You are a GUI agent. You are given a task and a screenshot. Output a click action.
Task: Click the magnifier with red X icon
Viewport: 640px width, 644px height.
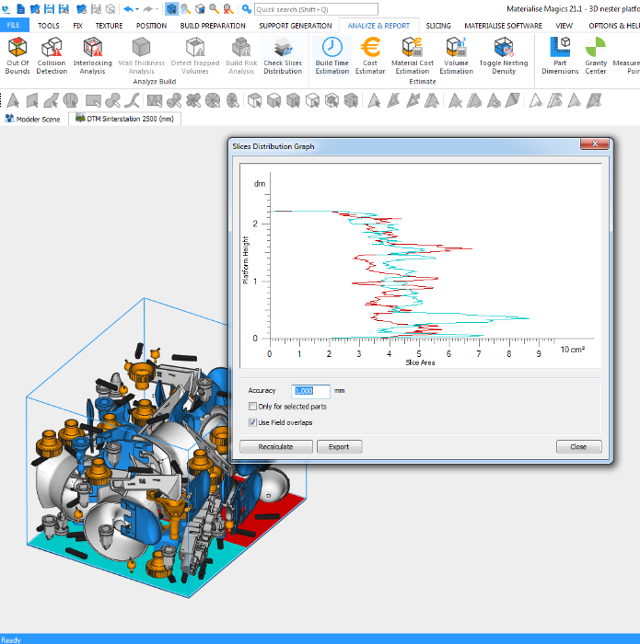pos(228,8)
